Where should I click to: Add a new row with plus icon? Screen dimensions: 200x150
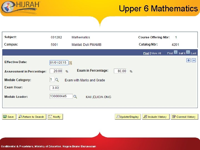pyautogui.click(x=188, y=60)
